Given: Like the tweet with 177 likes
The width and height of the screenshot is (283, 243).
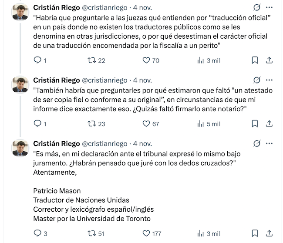Looking at the screenshot, I should 146,233.
